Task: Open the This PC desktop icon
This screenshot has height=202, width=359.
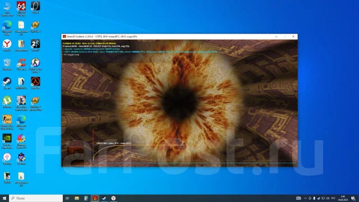Action: [7, 9]
